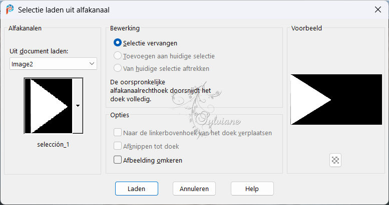Close the Selectie laden uit alfakanaal dialog
389x205 pixels.
click(x=378, y=9)
